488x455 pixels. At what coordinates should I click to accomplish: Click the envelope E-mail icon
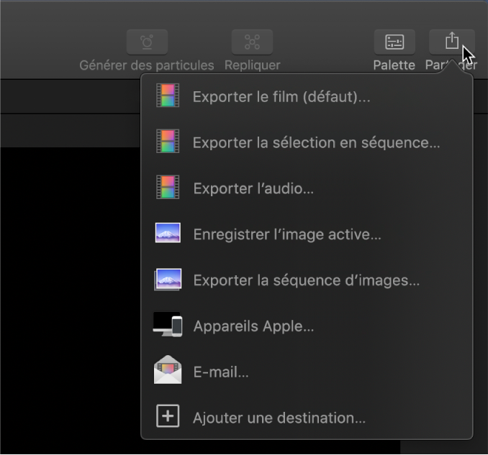click(x=168, y=371)
